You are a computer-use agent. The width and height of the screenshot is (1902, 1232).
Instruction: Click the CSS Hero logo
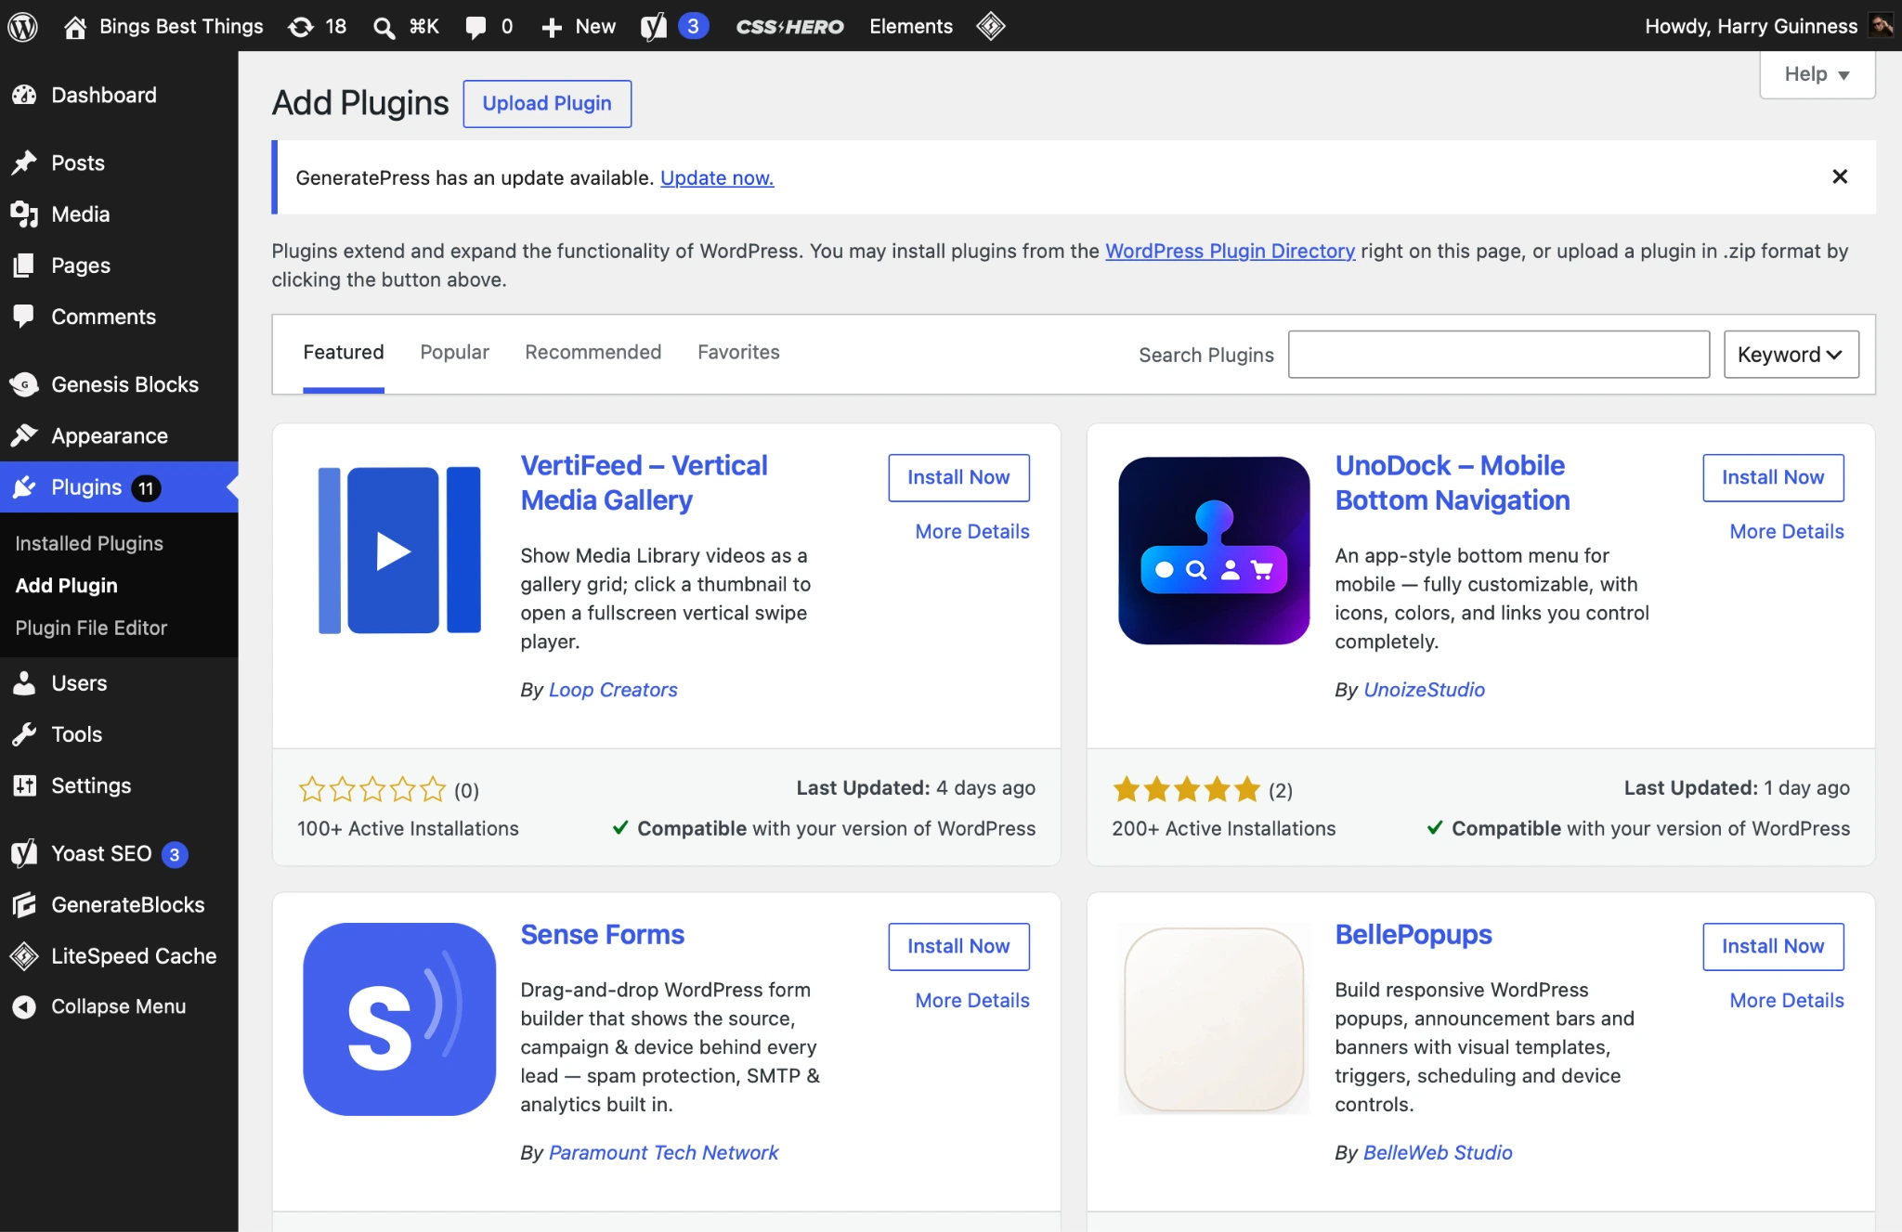pos(789,27)
